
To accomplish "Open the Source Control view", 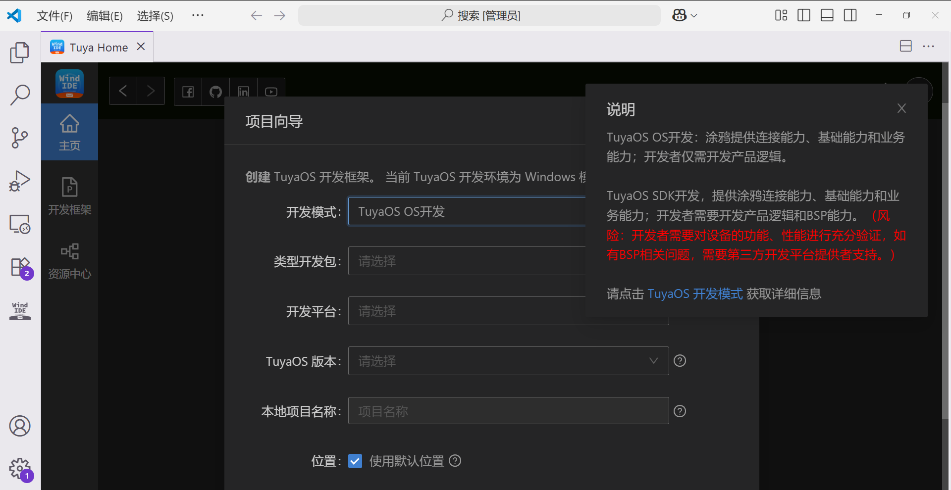I will pyautogui.click(x=20, y=138).
